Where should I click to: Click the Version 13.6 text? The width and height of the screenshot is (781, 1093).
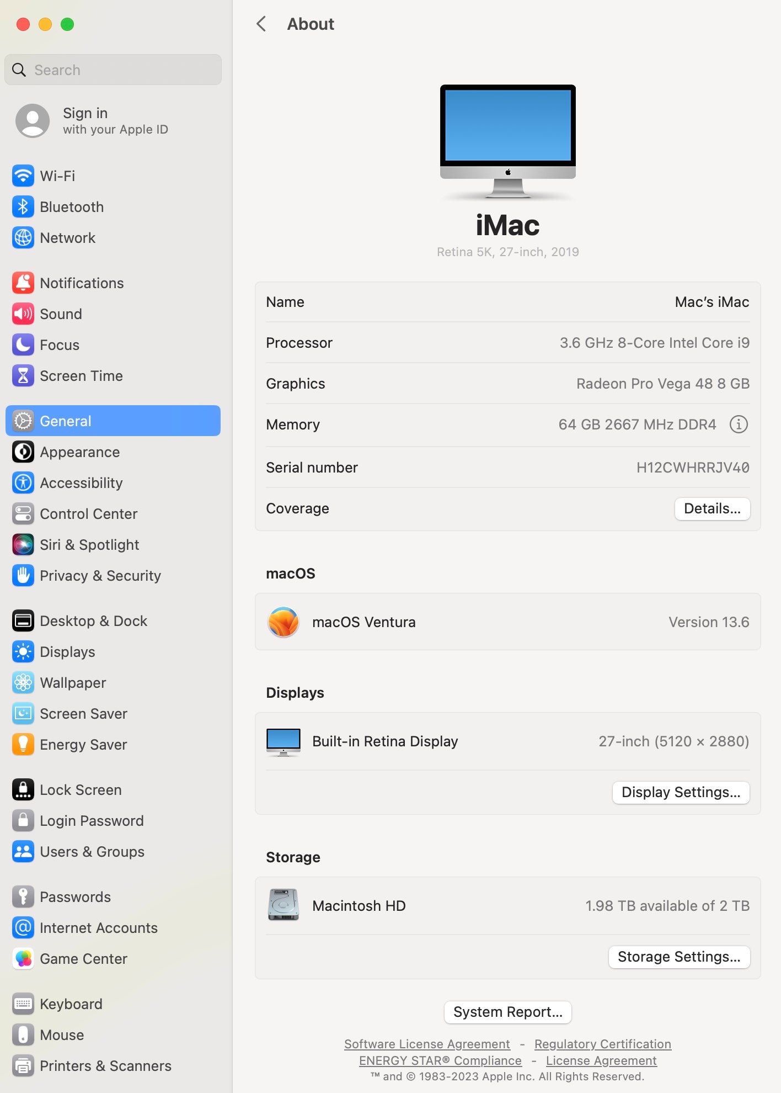click(709, 622)
